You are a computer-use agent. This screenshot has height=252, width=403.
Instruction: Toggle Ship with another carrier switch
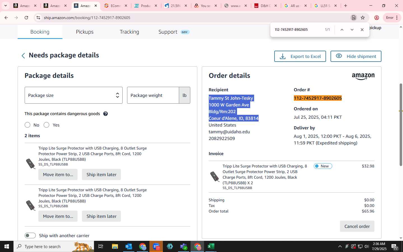(30, 235)
